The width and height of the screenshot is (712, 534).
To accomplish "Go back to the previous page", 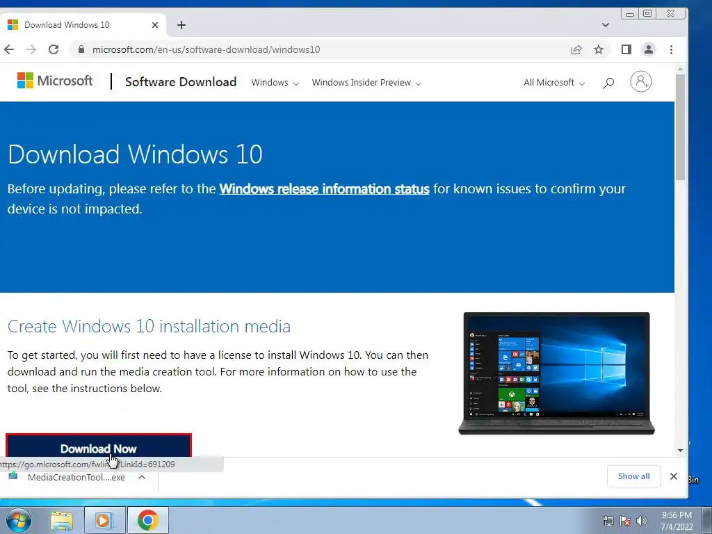I will pos(9,49).
